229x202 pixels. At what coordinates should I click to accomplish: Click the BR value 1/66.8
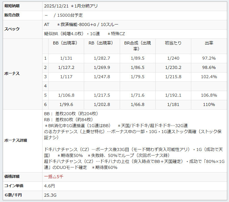(x=137, y=104)
